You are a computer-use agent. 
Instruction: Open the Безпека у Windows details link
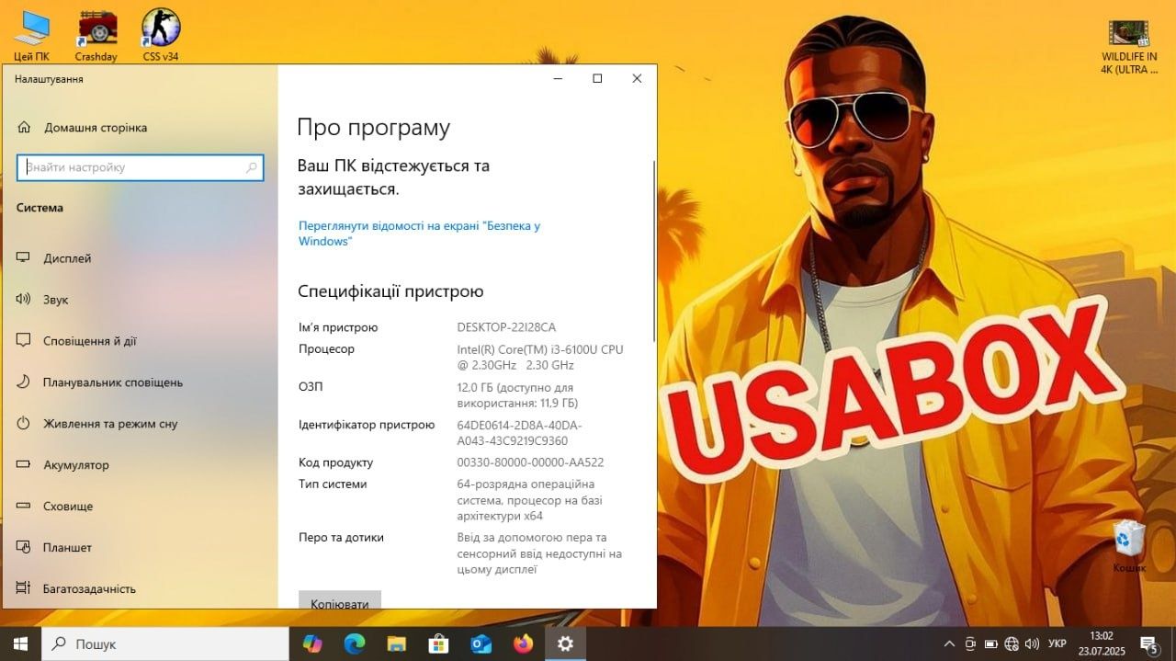(419, 233)
